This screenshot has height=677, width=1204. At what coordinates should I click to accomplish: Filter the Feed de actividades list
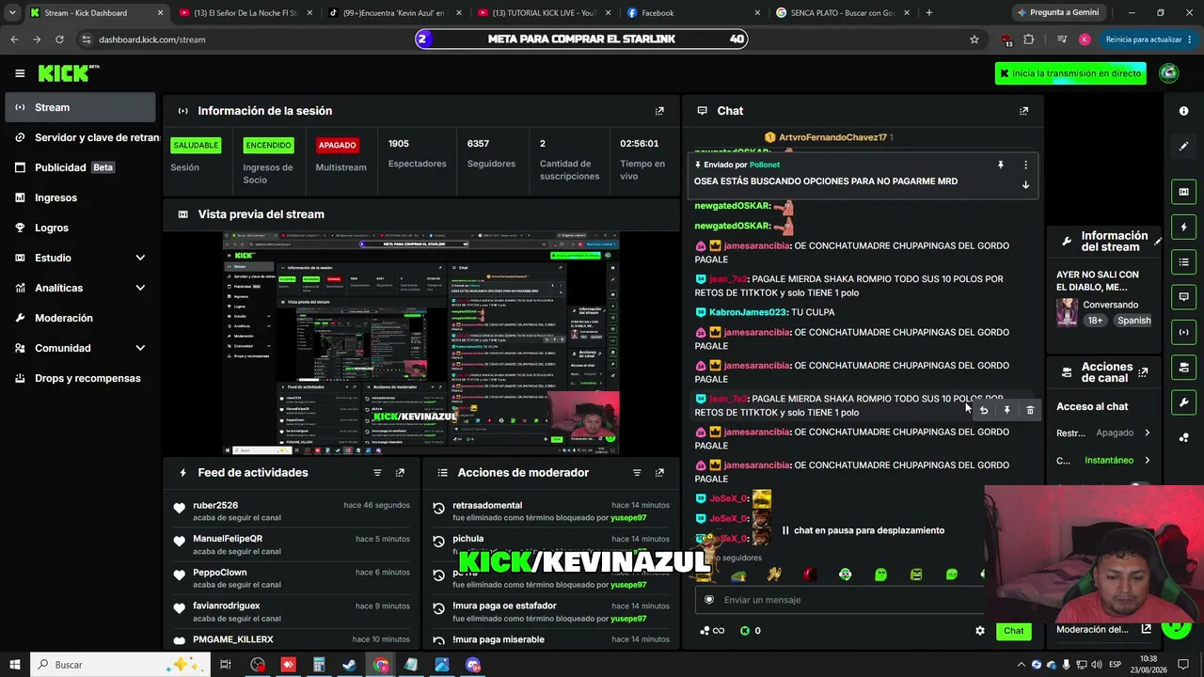377,473
